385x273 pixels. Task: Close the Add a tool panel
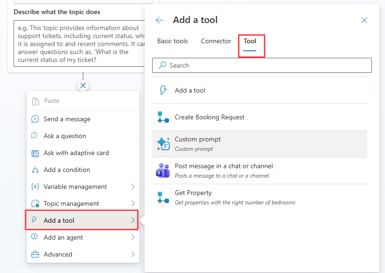point(364,20)
